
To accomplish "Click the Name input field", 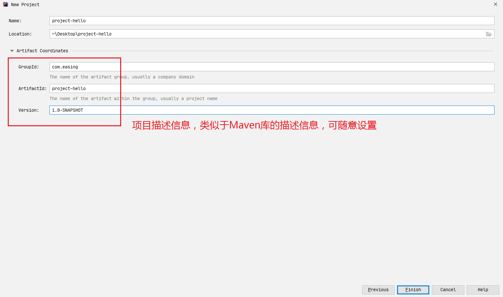I will pyautogui.click(x=272, y=21).
